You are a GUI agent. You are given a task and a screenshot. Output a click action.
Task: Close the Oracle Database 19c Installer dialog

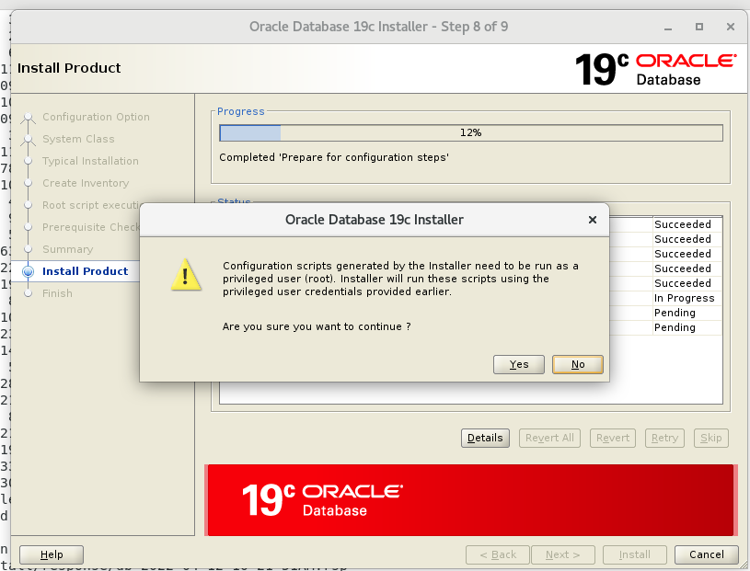point(592,220)
